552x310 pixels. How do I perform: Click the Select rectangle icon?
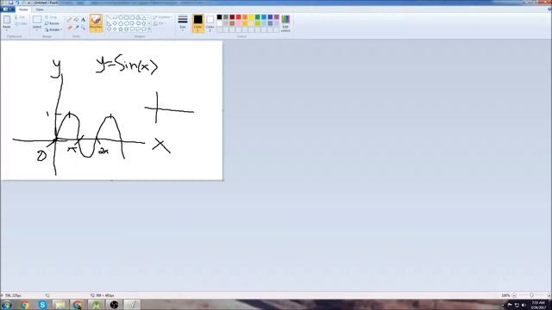[x=37, y=20]
